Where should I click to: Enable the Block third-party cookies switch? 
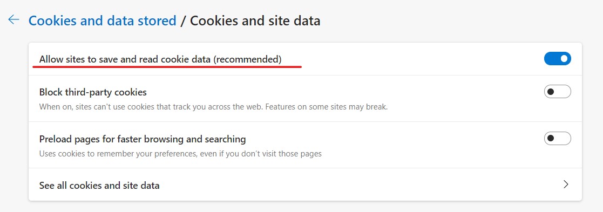(x=557, y=92)
